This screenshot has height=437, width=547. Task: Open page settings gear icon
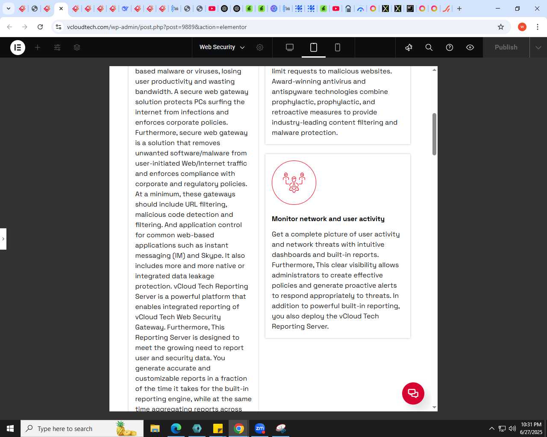(x=260, y=47)
